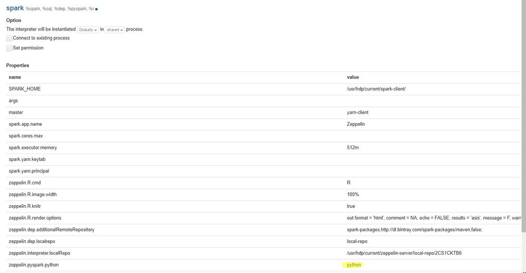This screenshot has width=526, height=273.
Task: Click the 'value' column header
Action: [353, 77]
